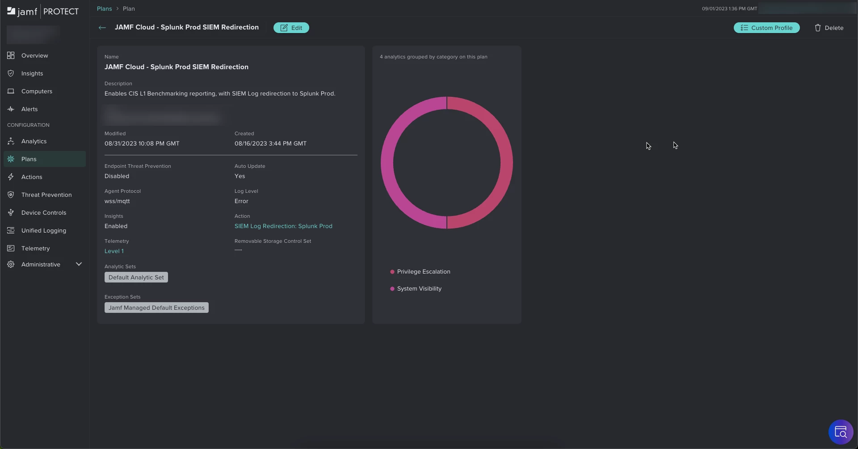
Task: Open the Level 1 telemetry link
Action: click(x=114, y=251)
